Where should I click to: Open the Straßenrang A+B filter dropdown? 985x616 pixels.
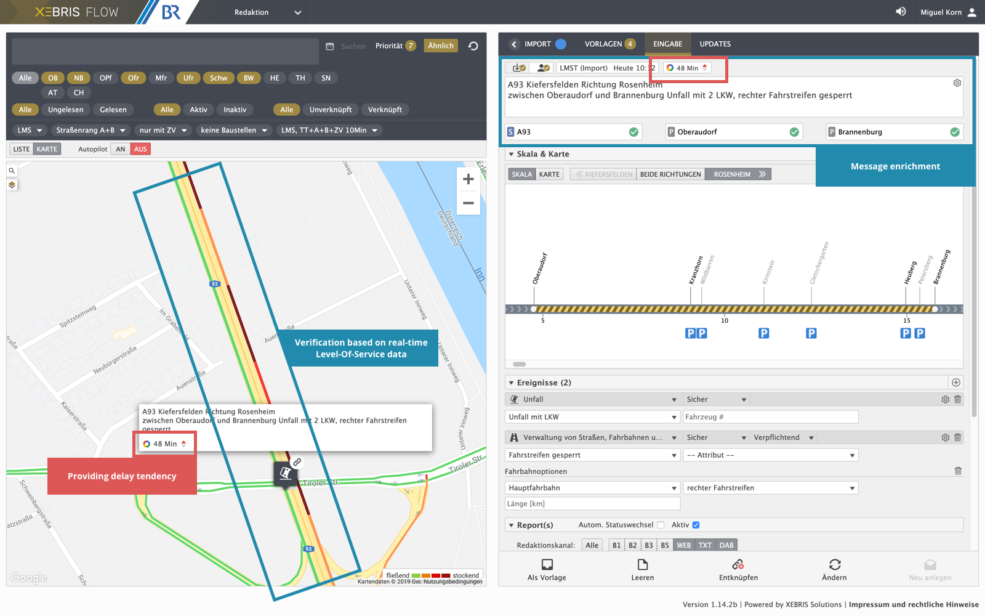(x=90, y=130)
